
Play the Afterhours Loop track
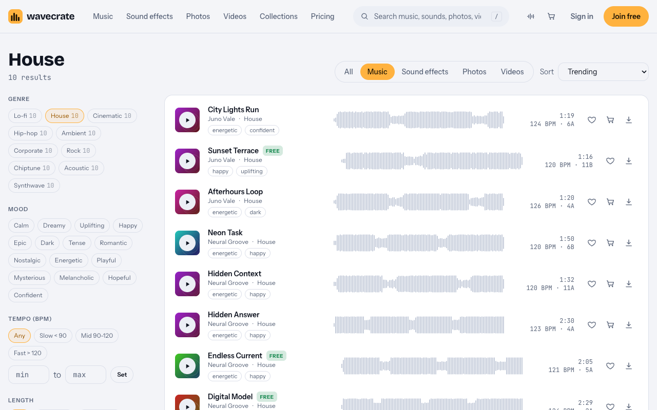click(x=187, y=202)
